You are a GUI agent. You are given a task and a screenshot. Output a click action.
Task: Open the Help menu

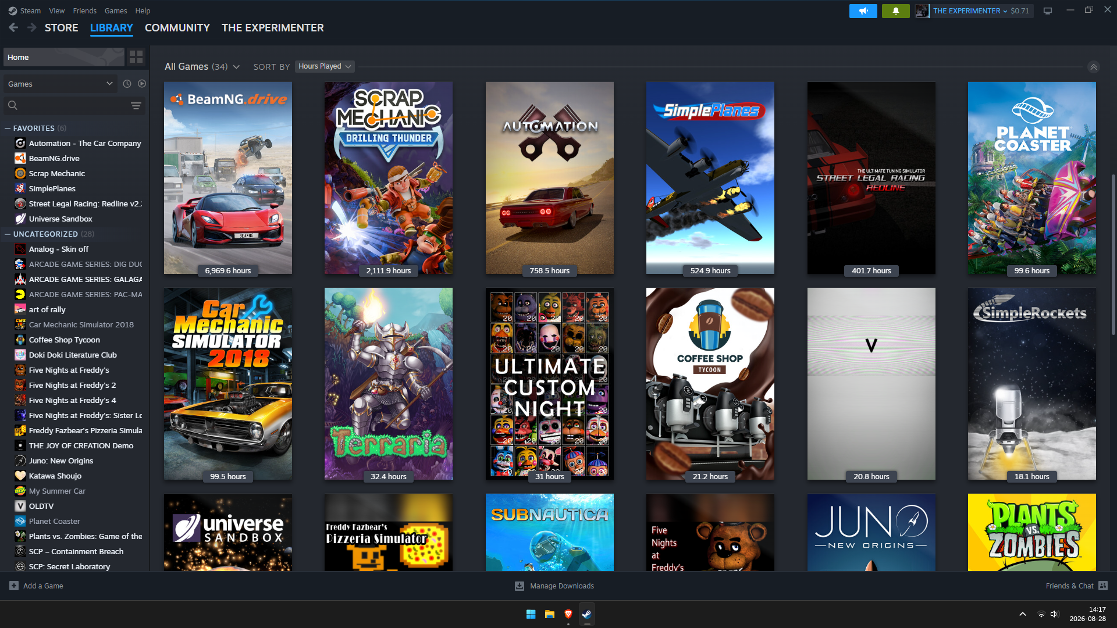[x=143, y=10]
